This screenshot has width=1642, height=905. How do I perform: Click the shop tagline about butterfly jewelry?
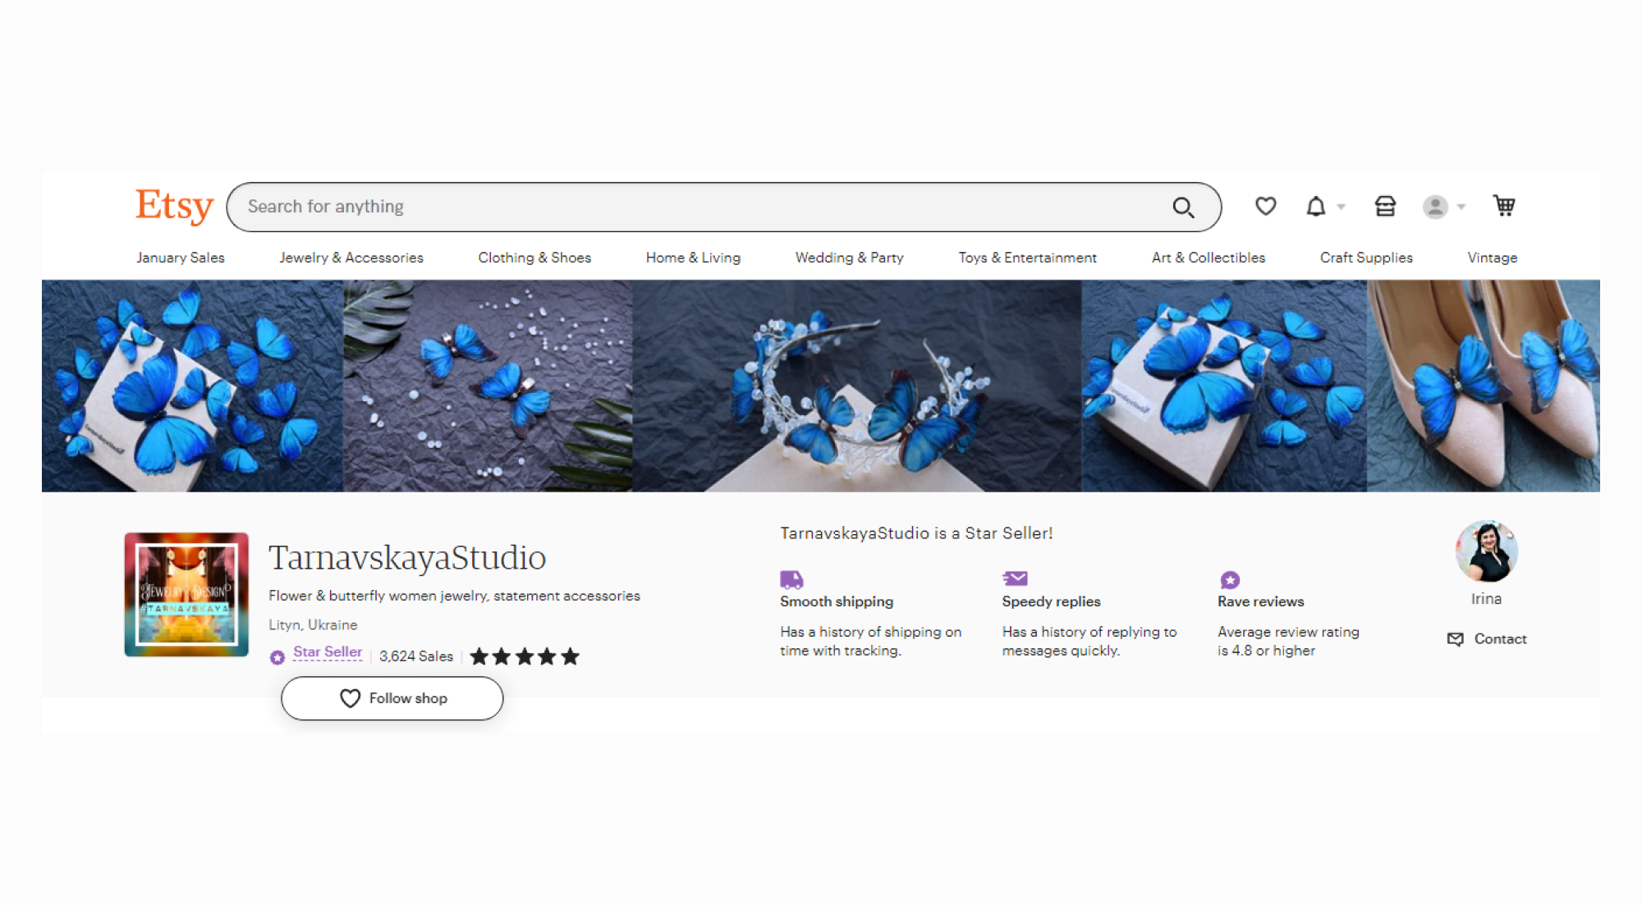[x=454, y=596]
